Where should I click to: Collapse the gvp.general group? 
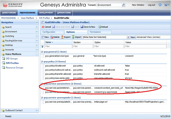tap(42, 52)
